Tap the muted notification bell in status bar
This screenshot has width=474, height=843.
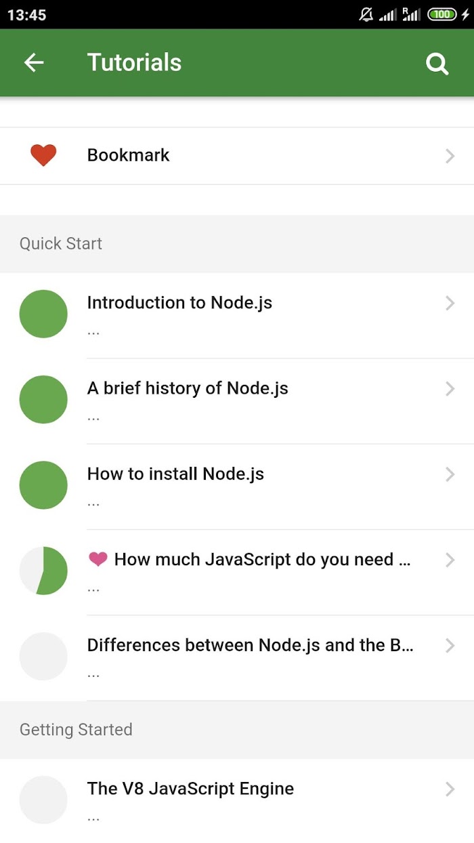pos(366,14)
